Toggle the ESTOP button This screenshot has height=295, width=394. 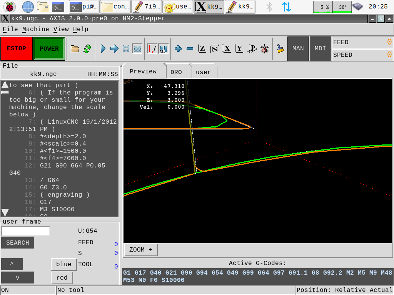17,49
